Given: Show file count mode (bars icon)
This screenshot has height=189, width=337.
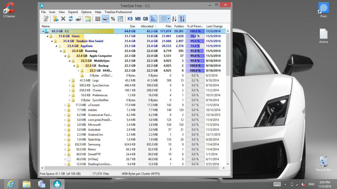Looking at the screenshot, I should pyautogui.click(x=98, y=19).
